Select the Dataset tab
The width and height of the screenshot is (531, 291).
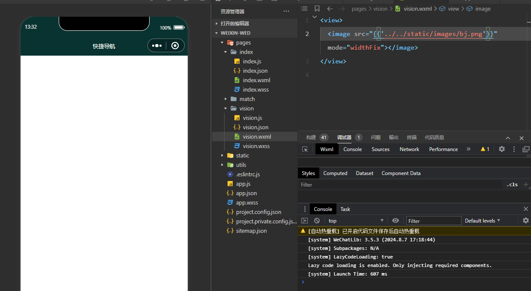pos(364,173)
